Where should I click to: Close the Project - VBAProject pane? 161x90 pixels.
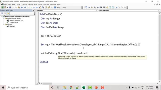[x=34, y=10]
